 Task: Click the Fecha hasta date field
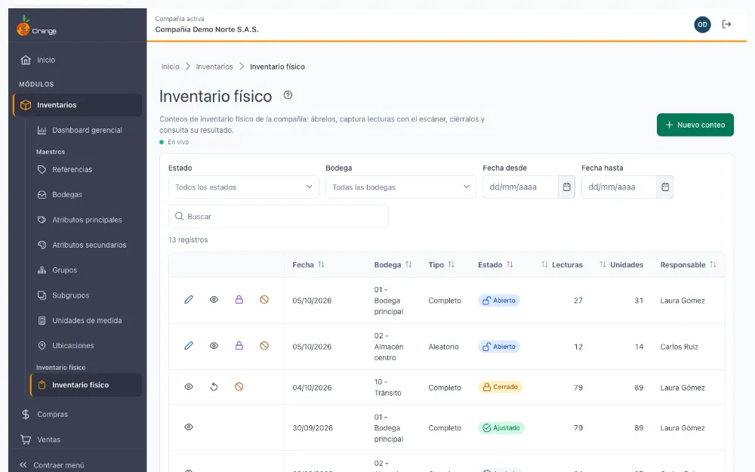tap(619, 187)
